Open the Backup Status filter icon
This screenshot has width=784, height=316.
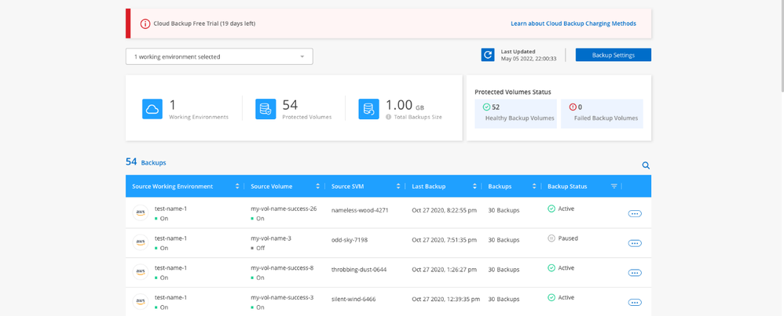coord(614,187)
